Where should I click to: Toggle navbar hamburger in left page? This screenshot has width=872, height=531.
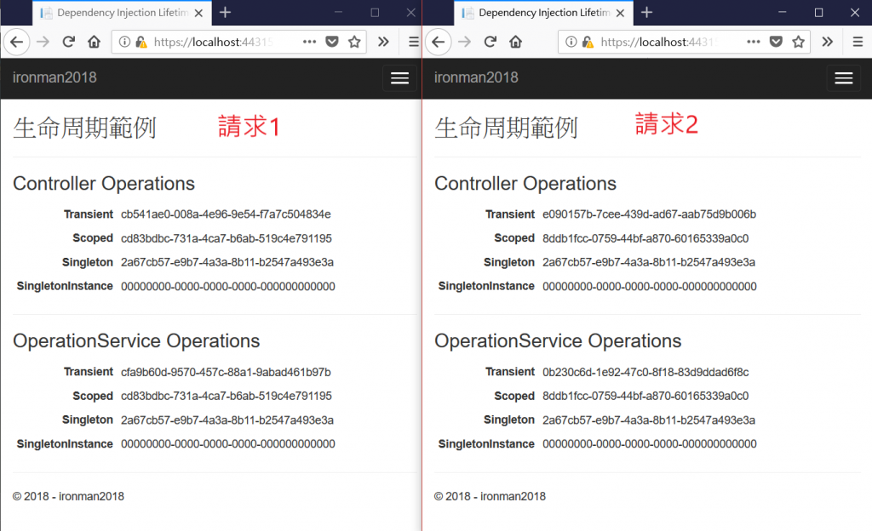point(399,78)
